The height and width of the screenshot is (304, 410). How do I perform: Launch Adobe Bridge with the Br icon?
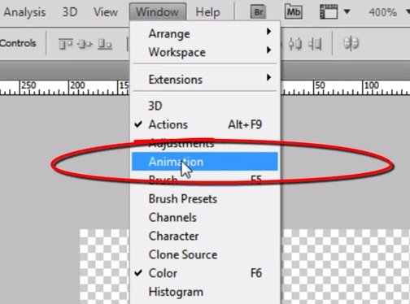click(x=258, y=12)
